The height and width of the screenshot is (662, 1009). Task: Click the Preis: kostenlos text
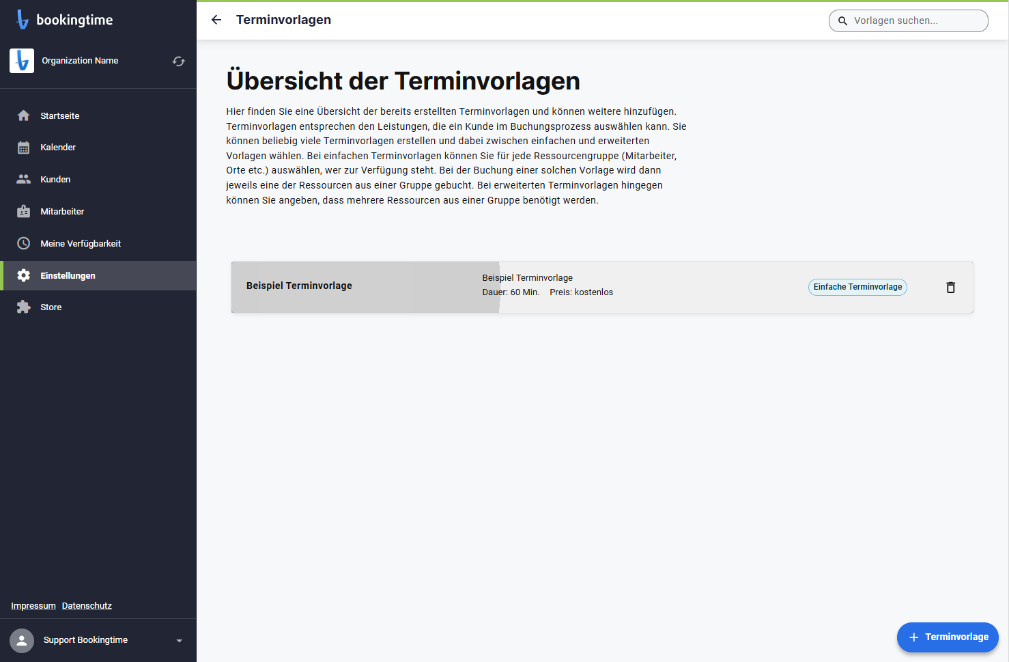[581, 292]
